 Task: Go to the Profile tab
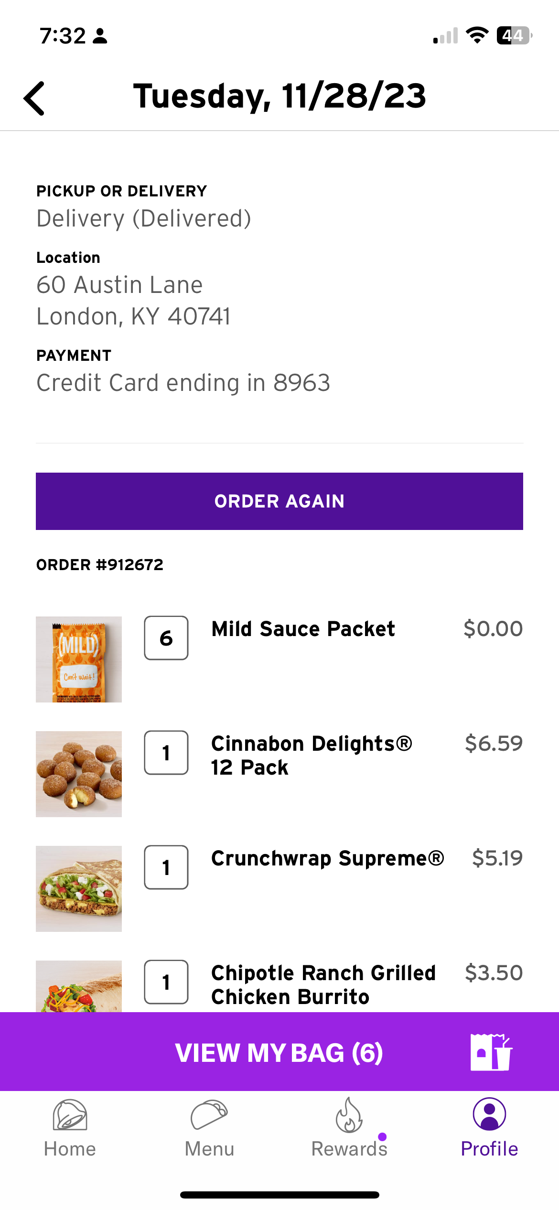point(489,1127)
